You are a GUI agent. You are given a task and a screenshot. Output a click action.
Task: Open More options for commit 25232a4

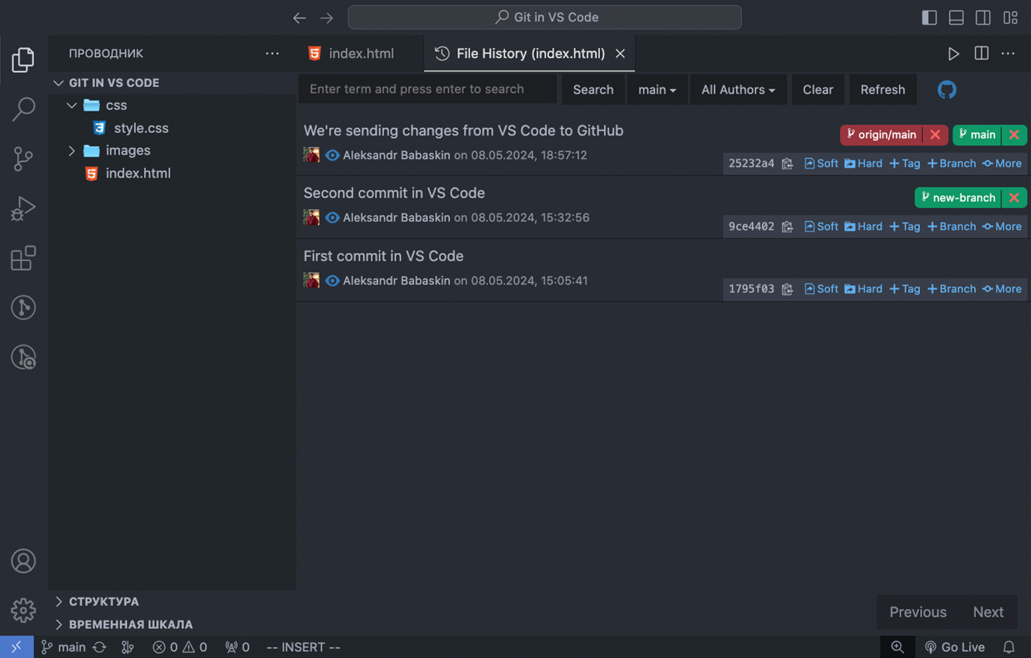pos(1002,163)
